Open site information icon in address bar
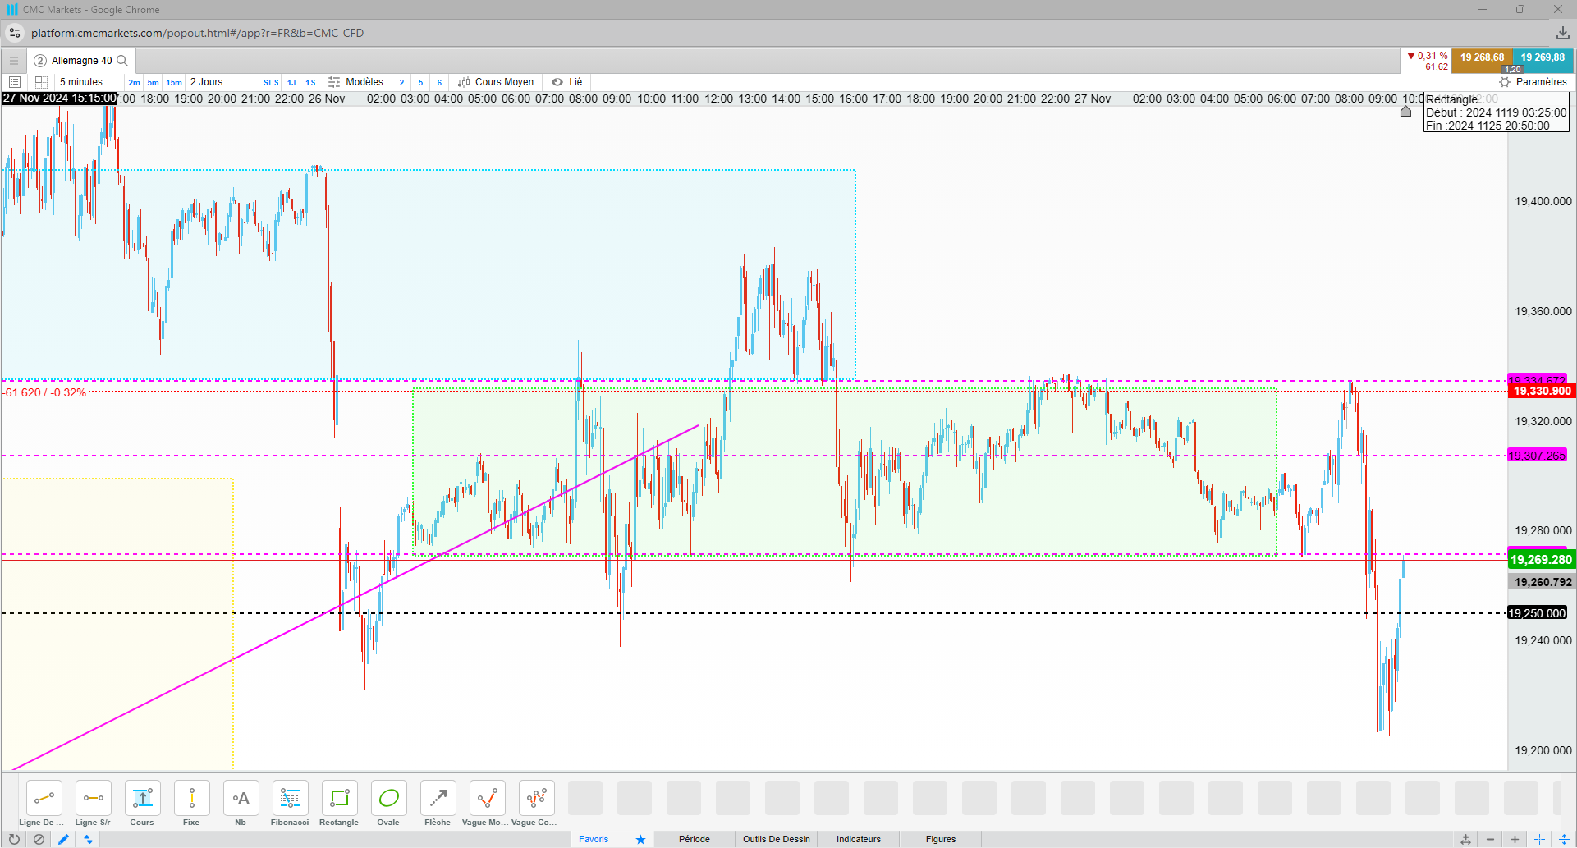 (x=15, y=33)
